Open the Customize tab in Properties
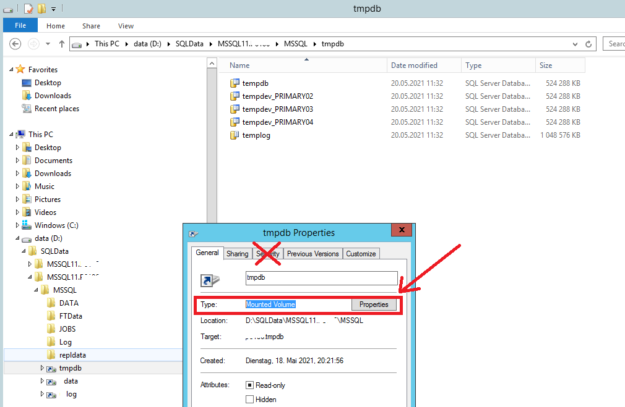The width and height of the screenshot is (625, 407). pos(361,253)
